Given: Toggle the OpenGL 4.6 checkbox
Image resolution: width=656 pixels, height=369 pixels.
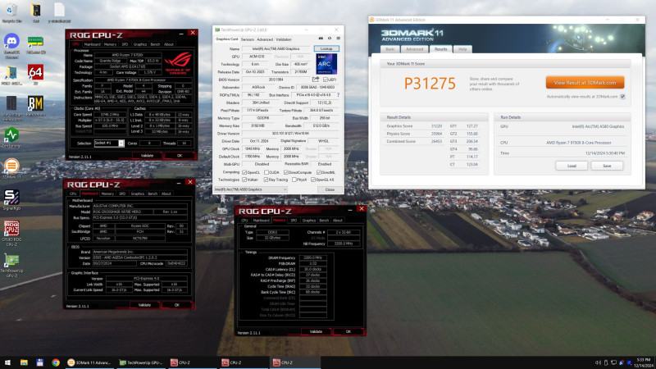Looking at the screenshot, I should coord(313,180).
